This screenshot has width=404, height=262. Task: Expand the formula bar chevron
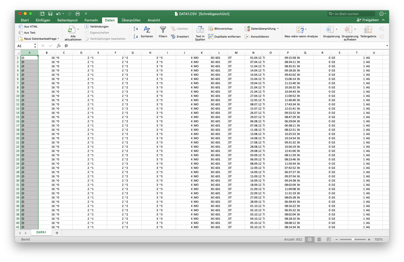coord(387,46)
